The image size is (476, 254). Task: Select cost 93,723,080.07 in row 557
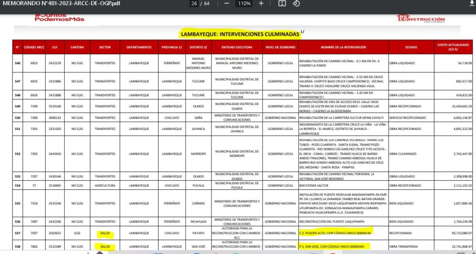[462, 233]
